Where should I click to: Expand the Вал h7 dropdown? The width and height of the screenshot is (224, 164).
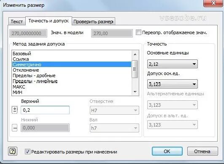click(114, 128)
